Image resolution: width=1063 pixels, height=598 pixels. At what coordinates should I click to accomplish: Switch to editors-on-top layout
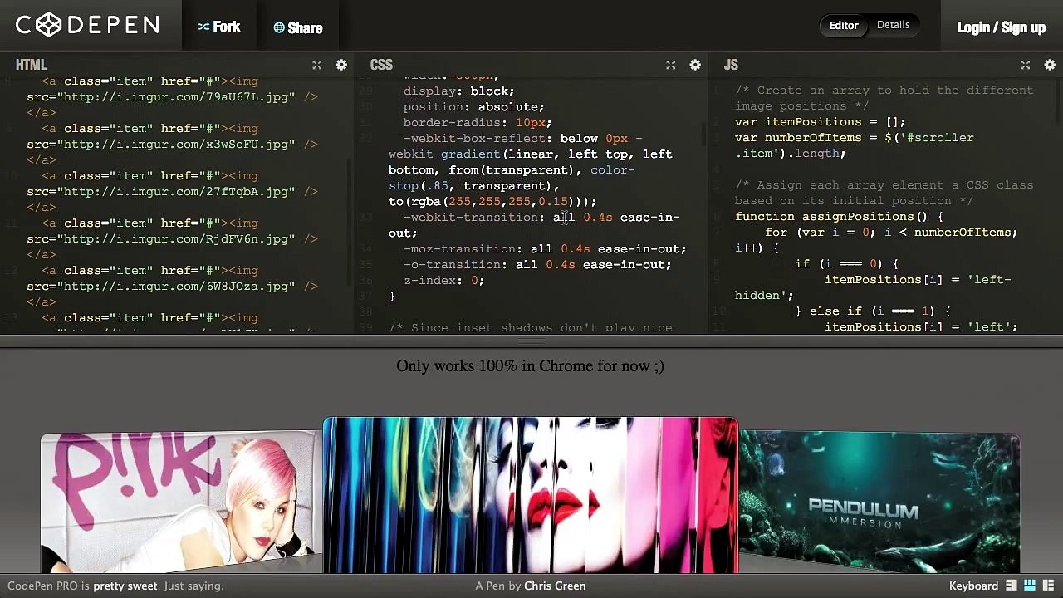(1030, 586)
